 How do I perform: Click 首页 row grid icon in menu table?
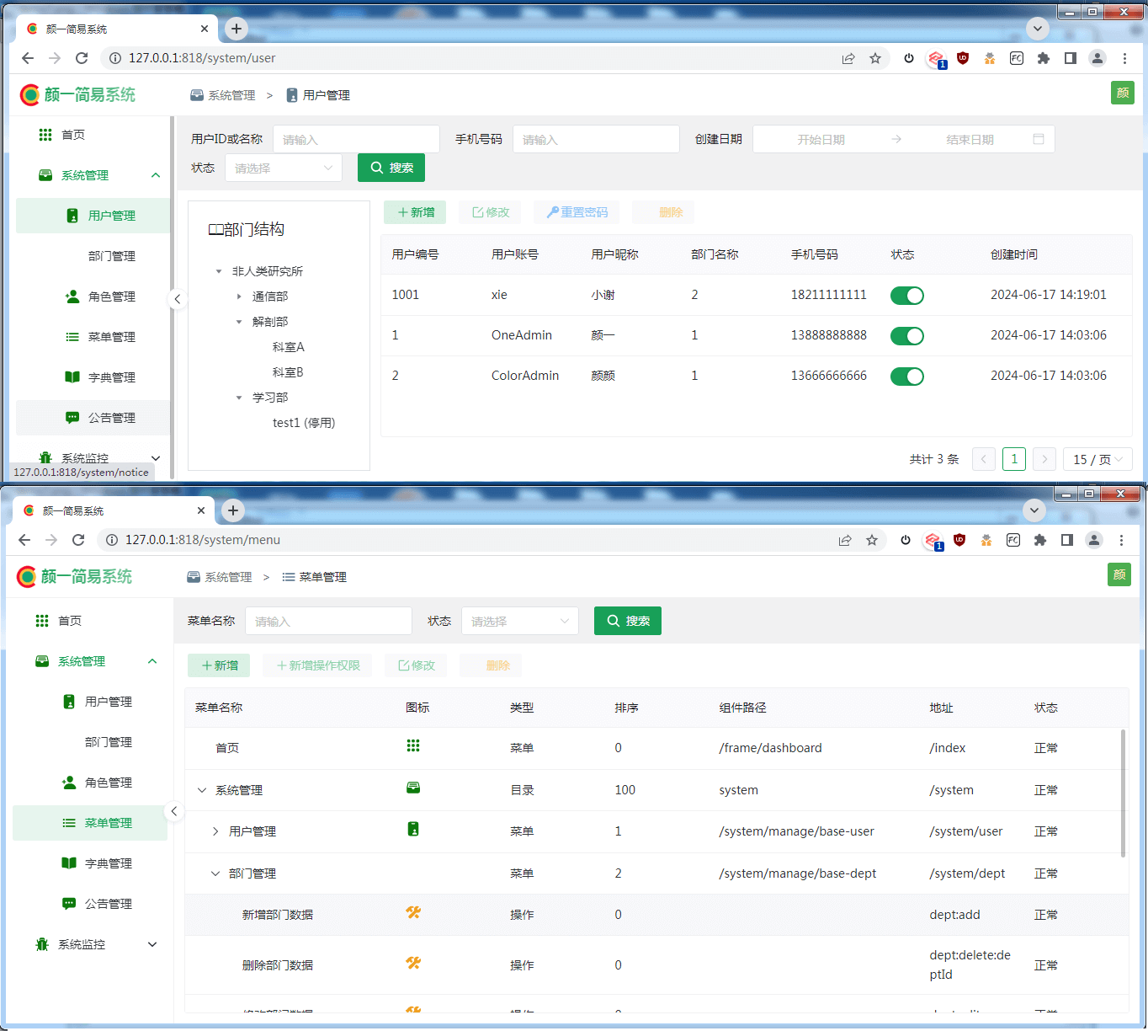[x=413, y=745]
